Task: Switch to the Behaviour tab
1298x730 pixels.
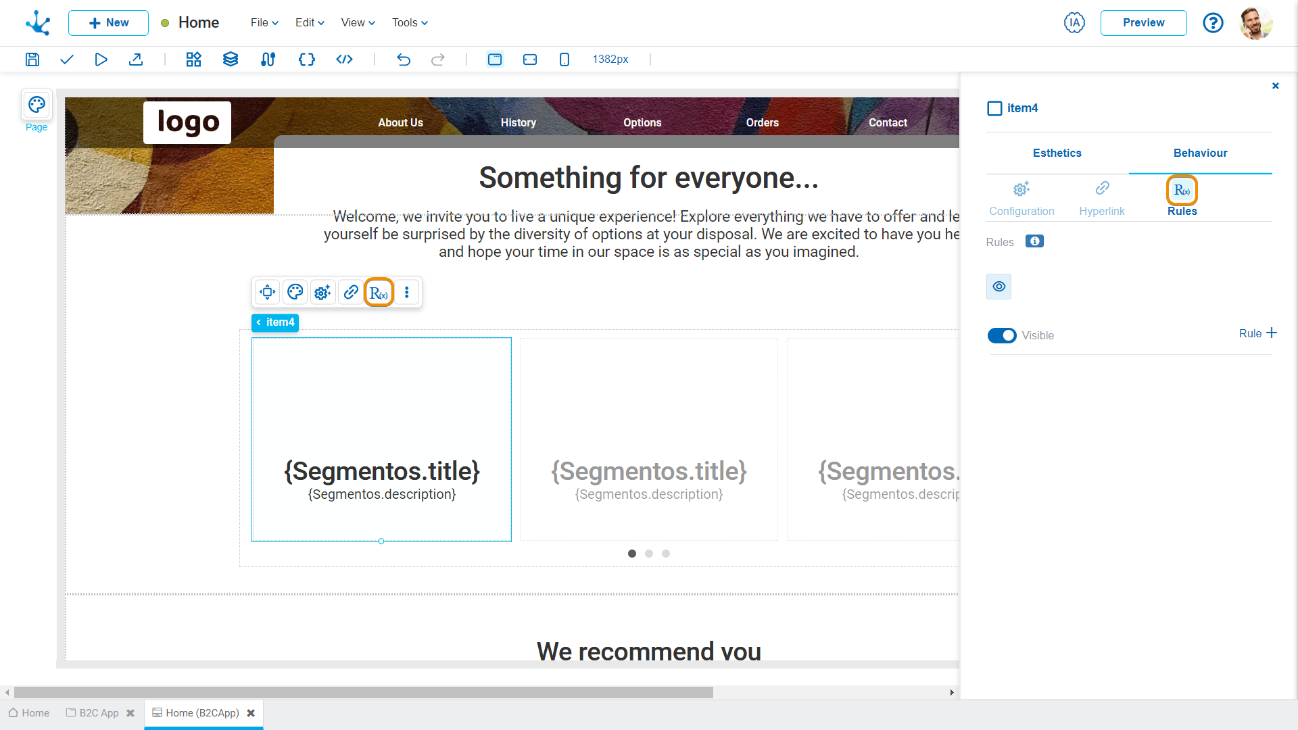Action: coord(1200,153)
